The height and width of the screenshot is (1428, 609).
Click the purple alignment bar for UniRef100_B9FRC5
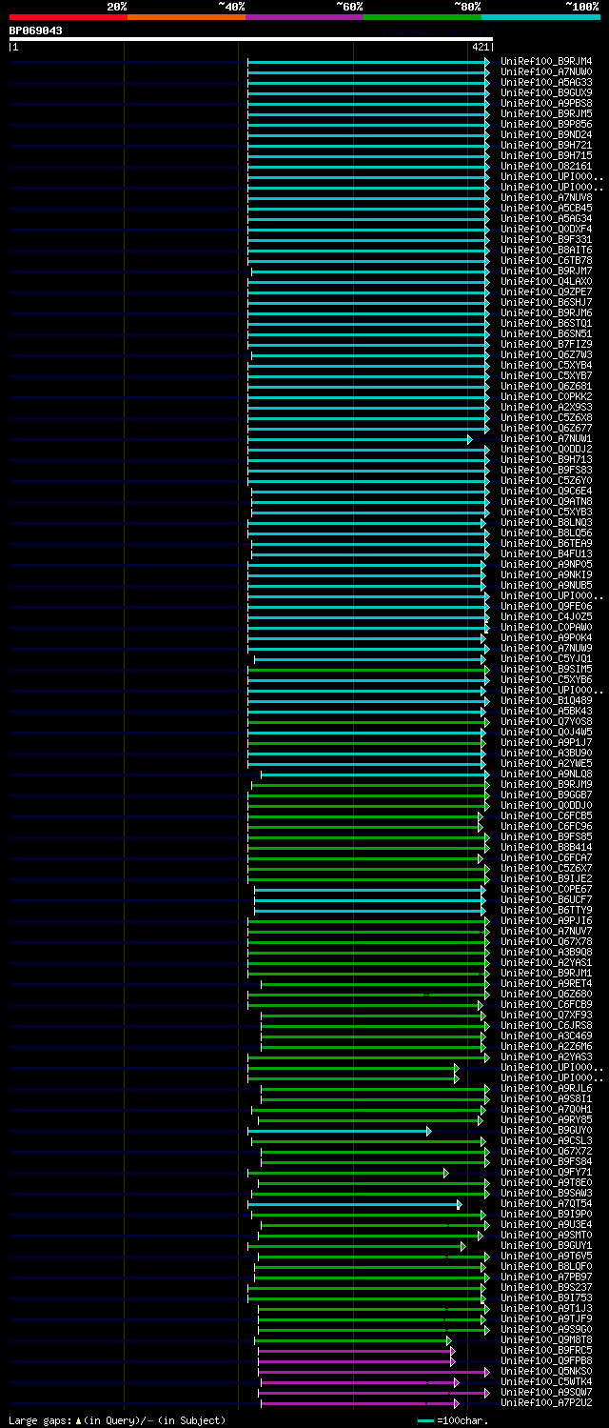coord(356,1351)
